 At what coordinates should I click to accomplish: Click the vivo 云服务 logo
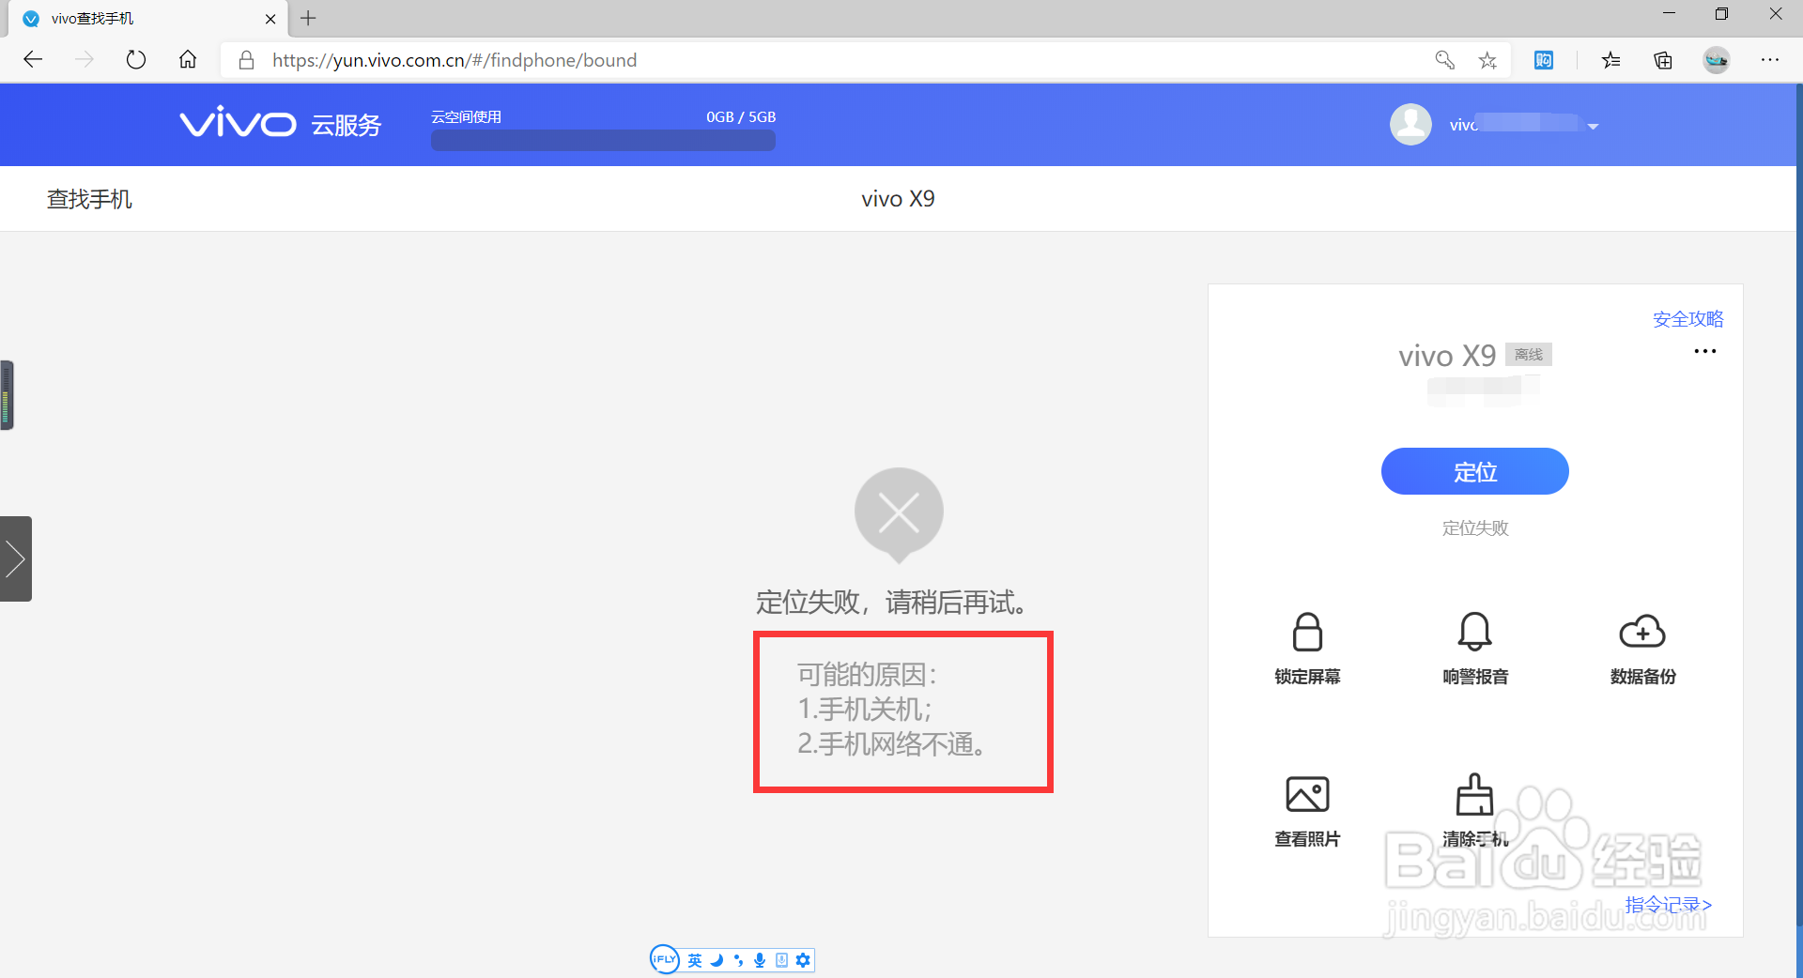coord(280,124)
